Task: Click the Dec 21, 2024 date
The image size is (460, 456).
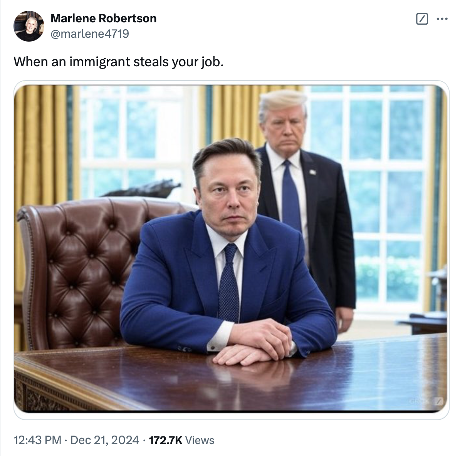Action: (x=105, y=440)
